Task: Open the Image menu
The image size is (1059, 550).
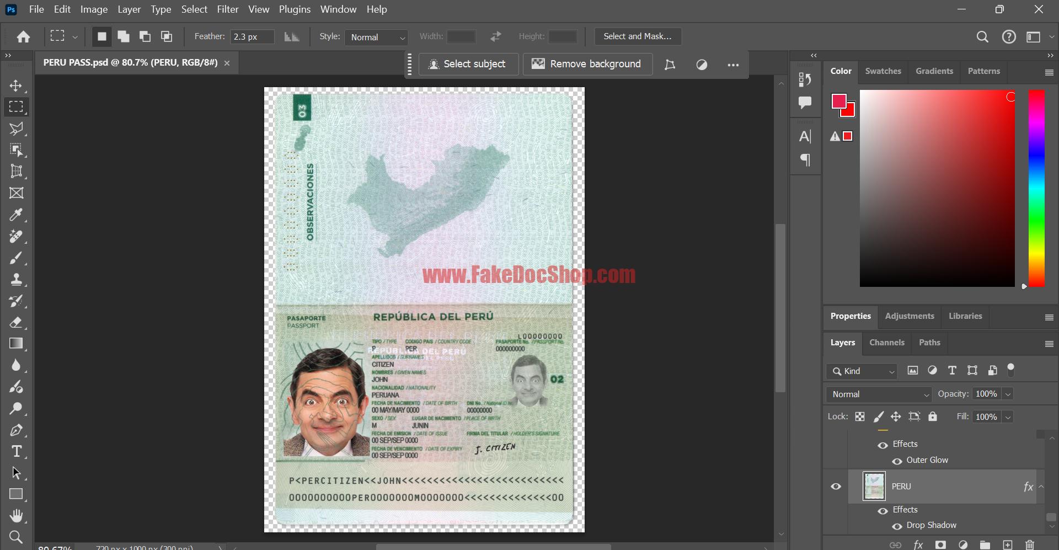Action: pos(94,9)
